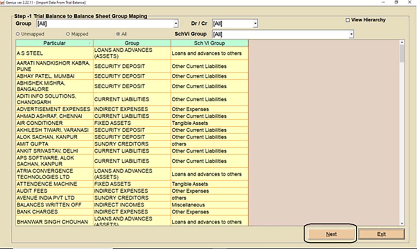Select ATRIA CONVERGENCE TECHNOLOGIES LTD cell

pyautogui.click(x=55, y=174)
